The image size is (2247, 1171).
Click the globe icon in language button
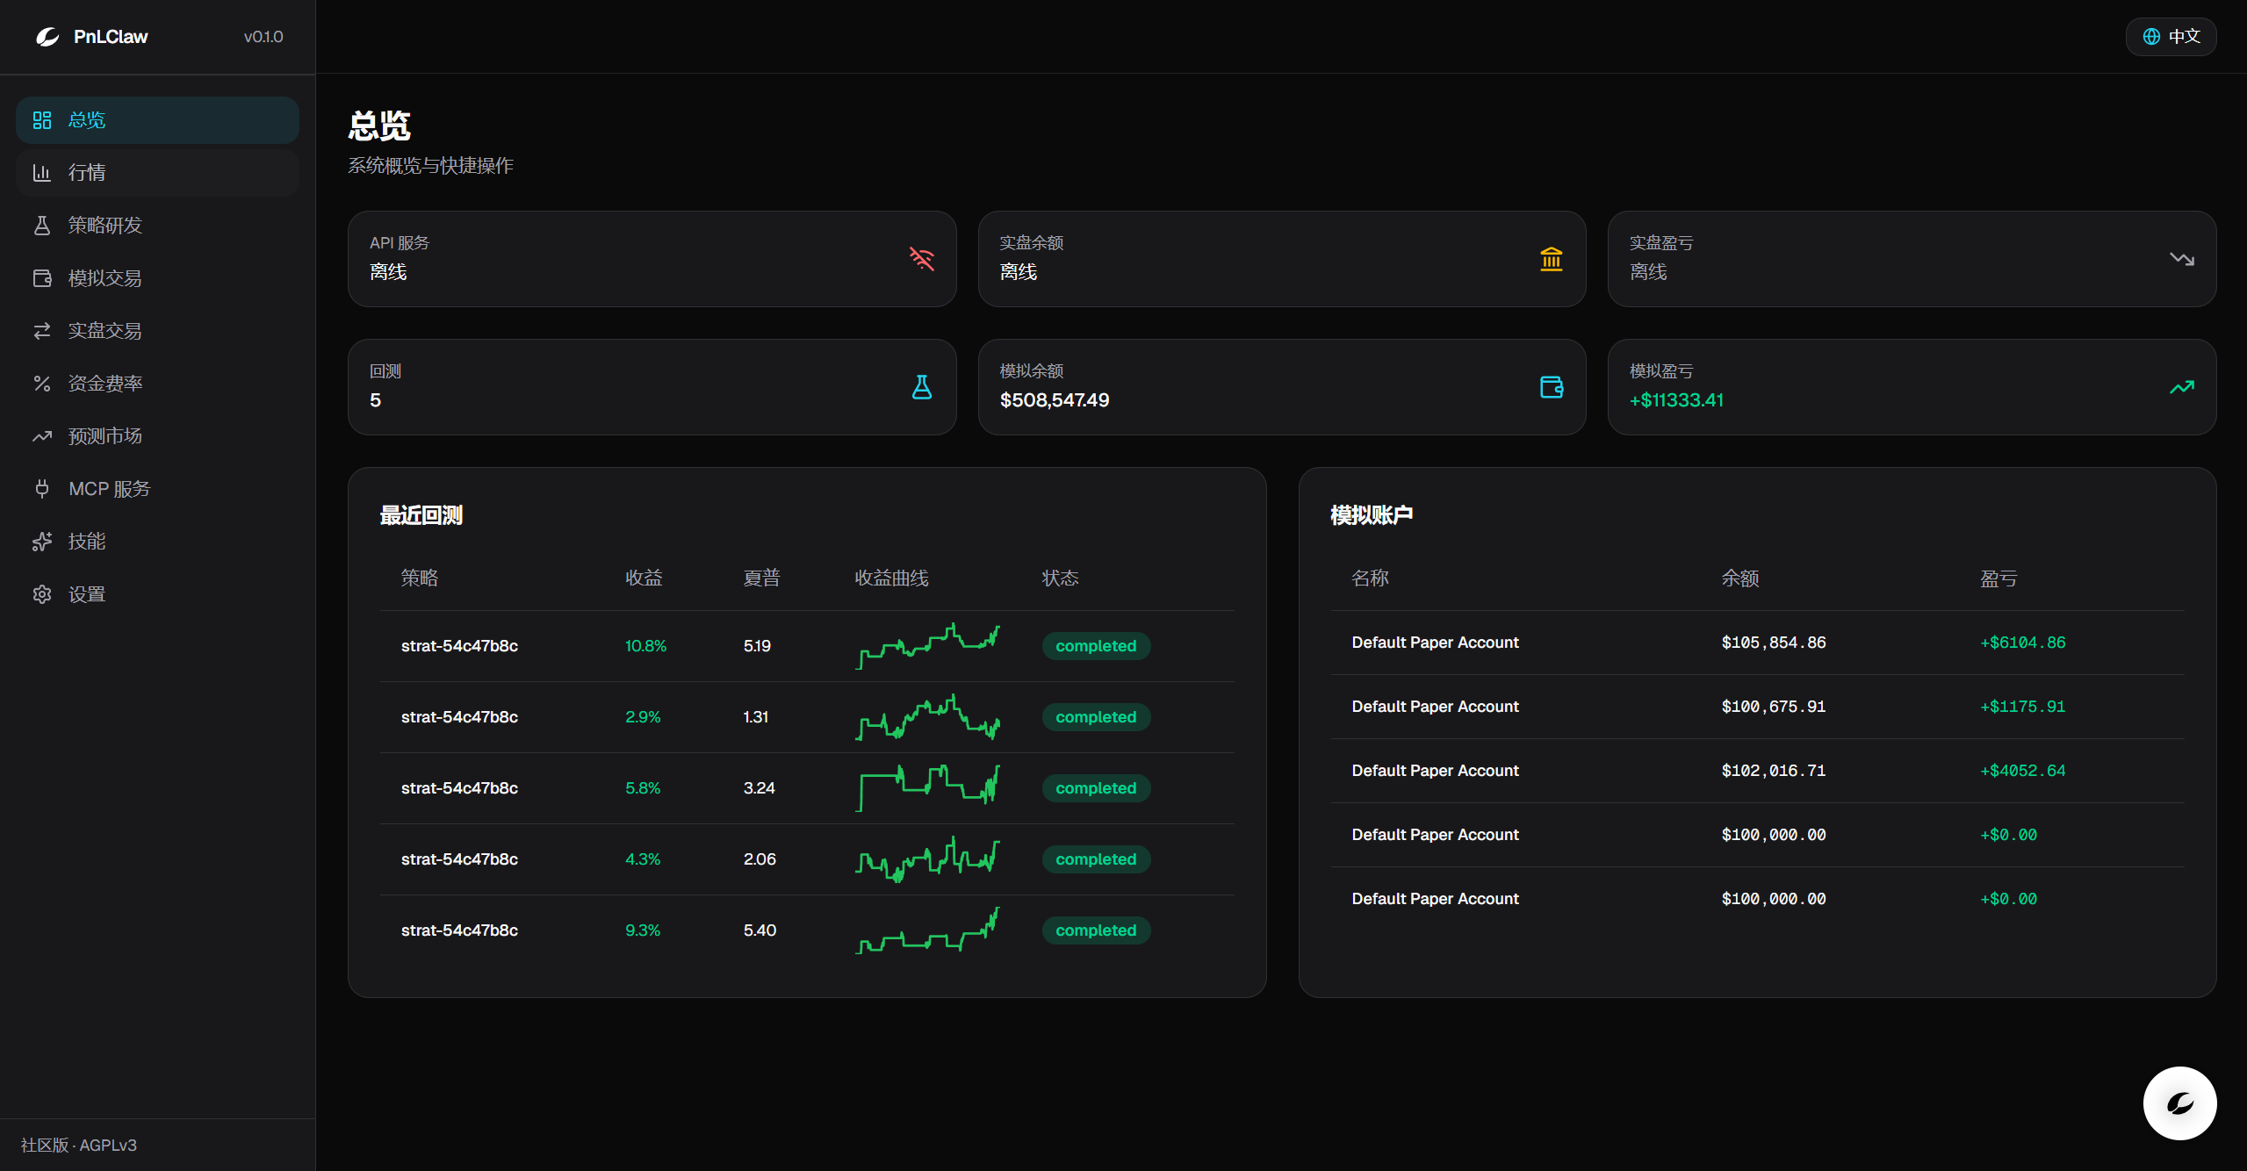click(2151, 37)
